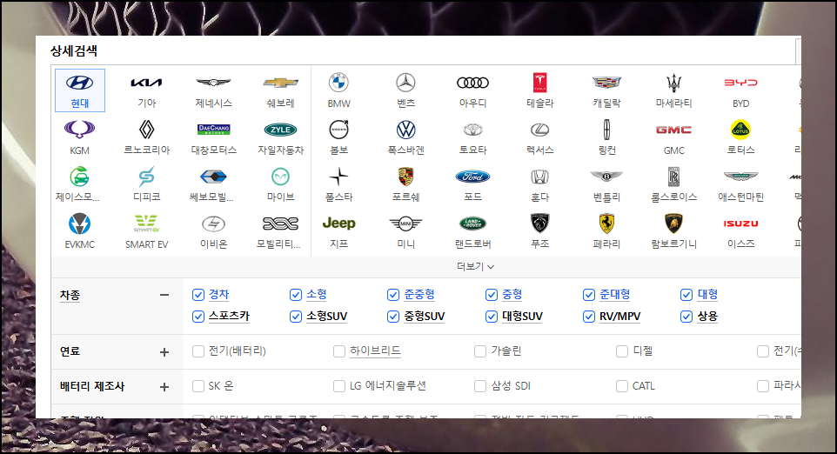This screenshot has height=454, width=837.
Task: Expand the 배터리 제조사 section plus icon
Action: tap(164, 387)
